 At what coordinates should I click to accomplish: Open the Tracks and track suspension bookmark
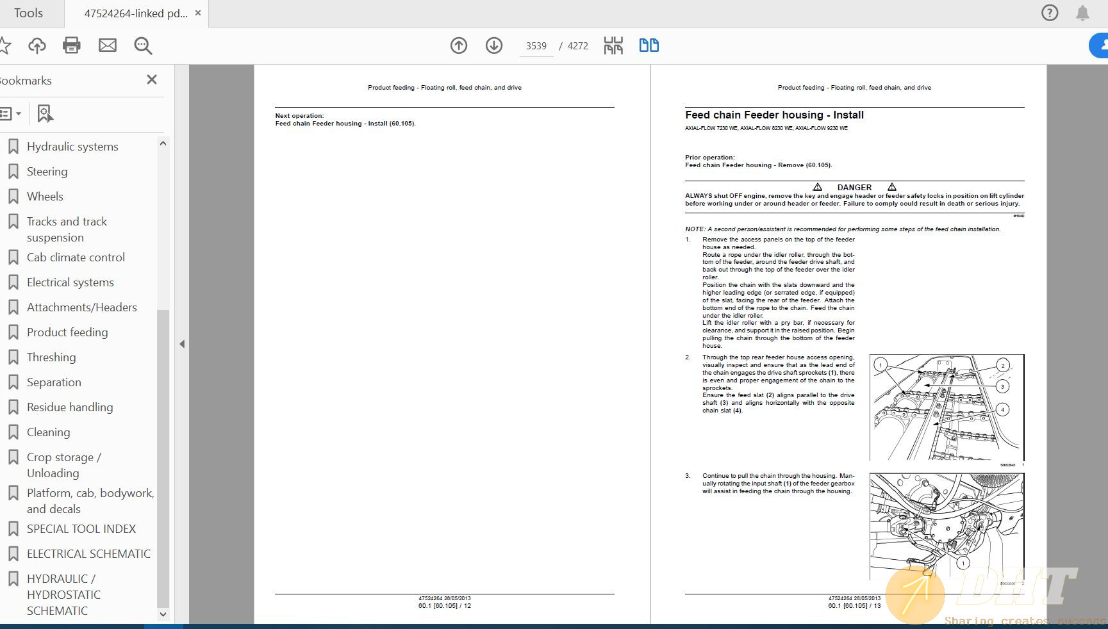[67, 229]
